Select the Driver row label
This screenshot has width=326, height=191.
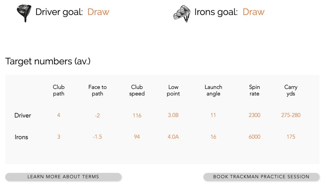click(23, 115)
